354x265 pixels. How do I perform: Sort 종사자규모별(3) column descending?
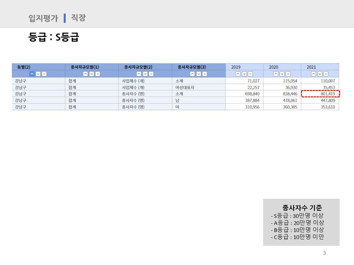[199, 74]
